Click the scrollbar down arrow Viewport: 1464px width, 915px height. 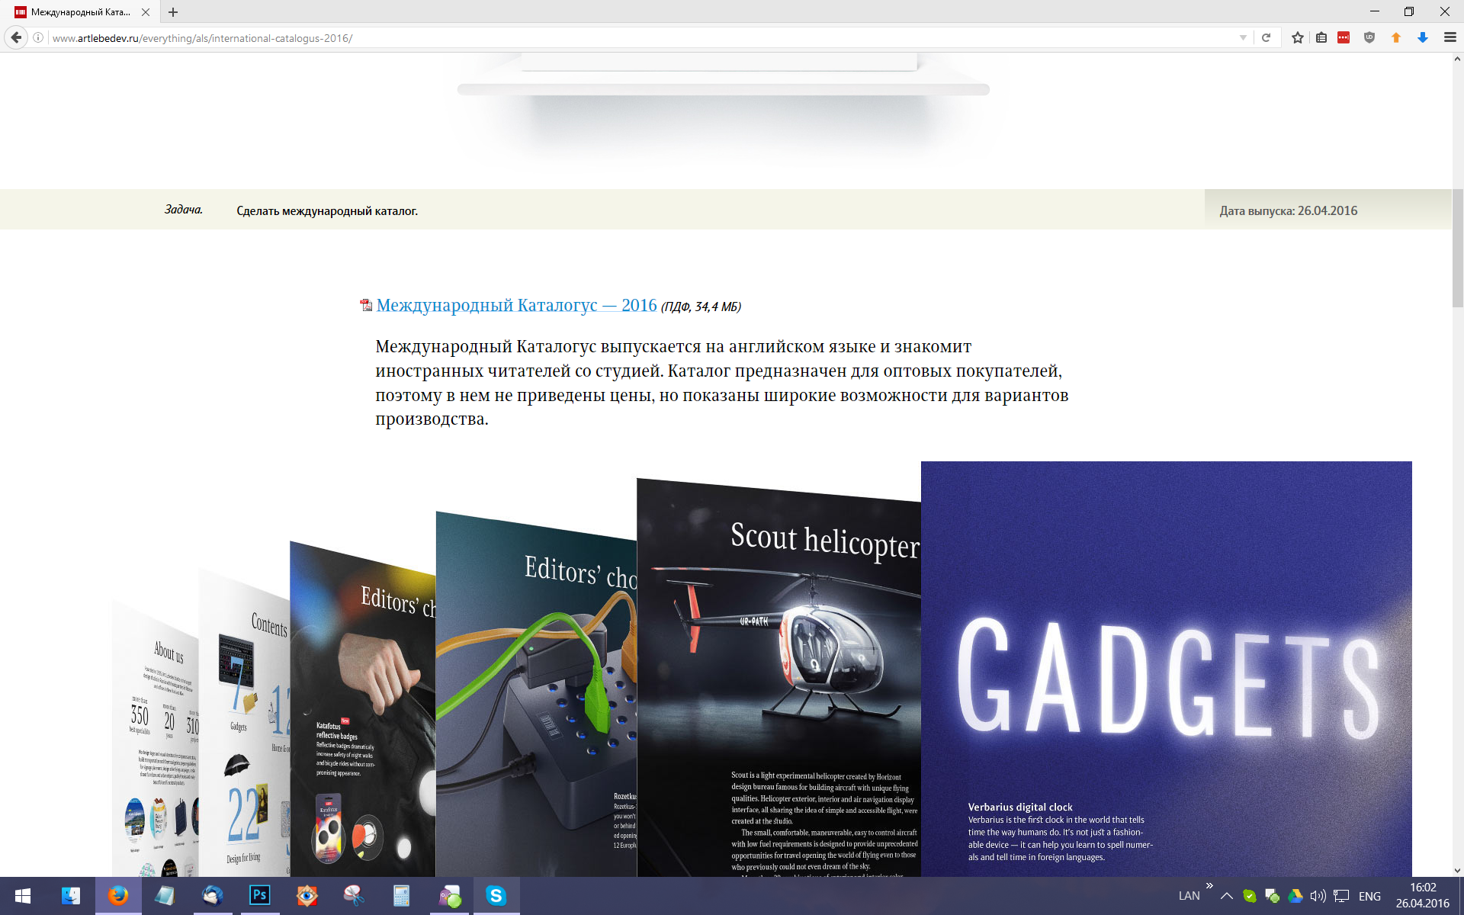[x=1457, y=870]
